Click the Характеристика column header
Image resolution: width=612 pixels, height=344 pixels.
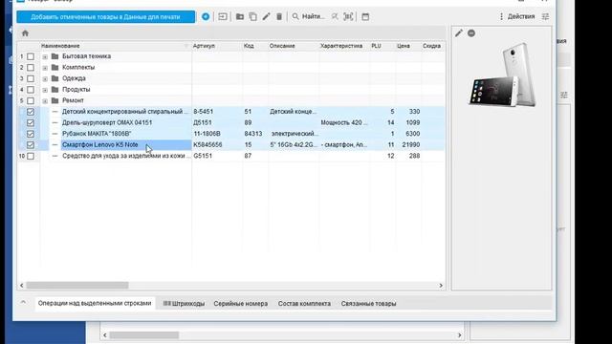point(341,46)
